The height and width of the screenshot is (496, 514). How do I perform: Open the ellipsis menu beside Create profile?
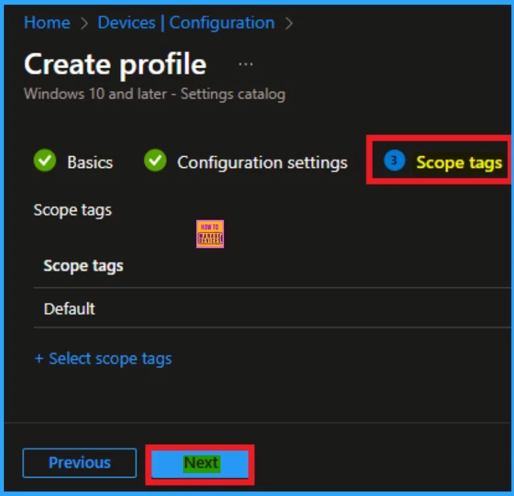[x=246, y=64]
